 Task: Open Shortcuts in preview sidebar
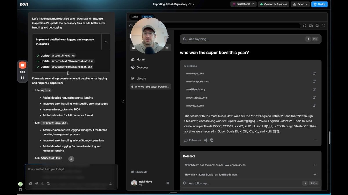pos(139,172)
